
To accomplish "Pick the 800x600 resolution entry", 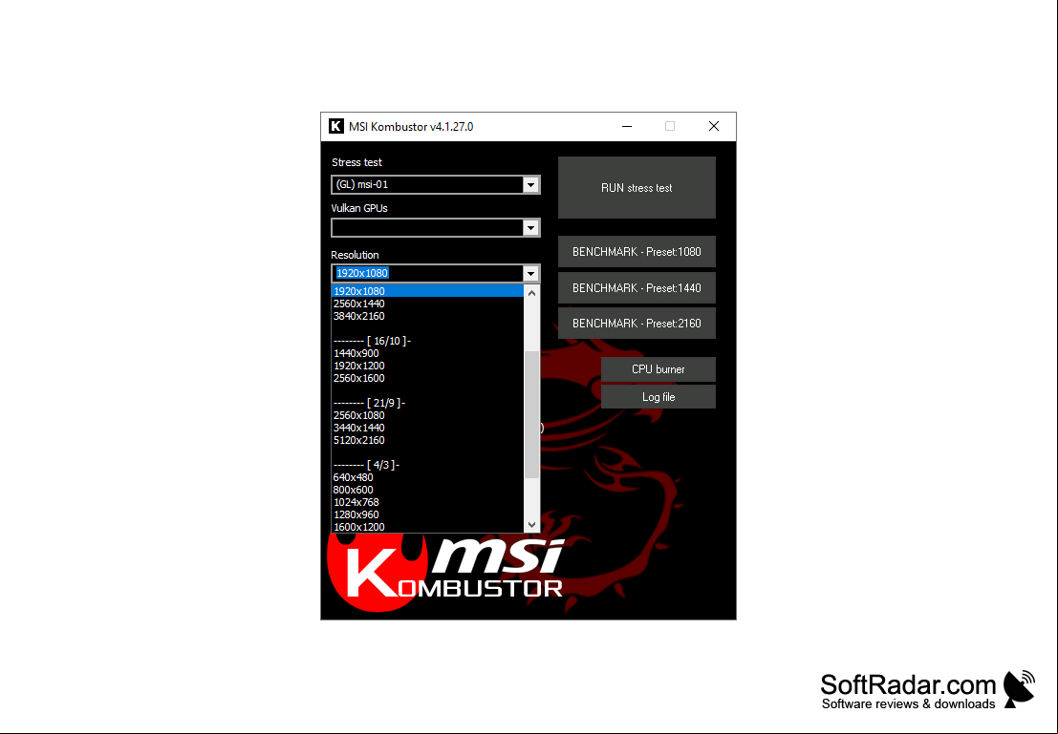I will tap(427, 490).
